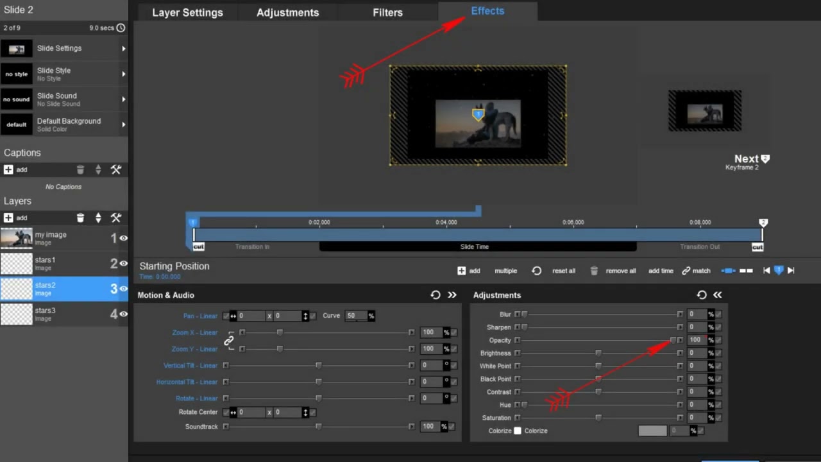
Task: Click the match link chain icon
Action: click(x=686, y=271)
